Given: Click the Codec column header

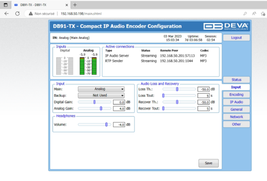Looking at the screenshot, I should [204, 50].
